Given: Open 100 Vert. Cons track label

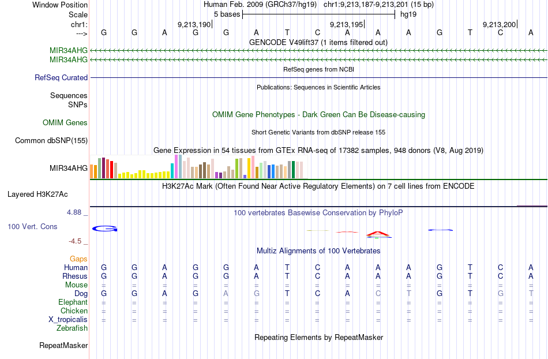Looking at the screenshot, I should point(32,226).
